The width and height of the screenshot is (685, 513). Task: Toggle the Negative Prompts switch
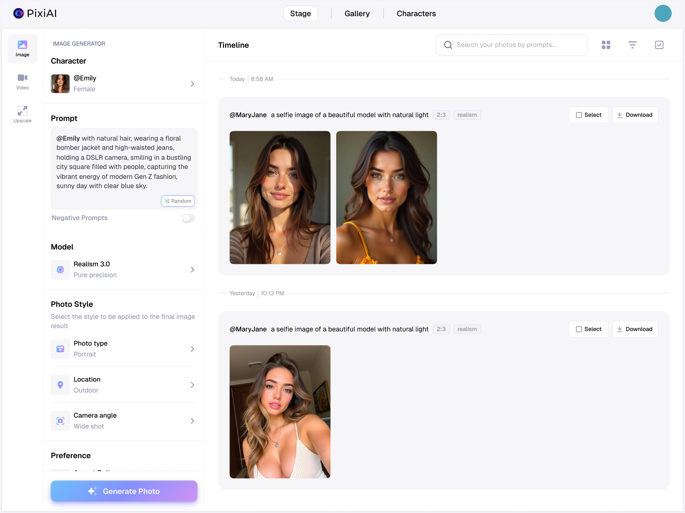point(189,218)
